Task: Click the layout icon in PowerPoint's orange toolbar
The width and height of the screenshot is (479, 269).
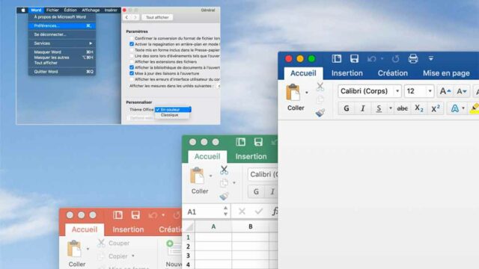Action: click(118, 215)
